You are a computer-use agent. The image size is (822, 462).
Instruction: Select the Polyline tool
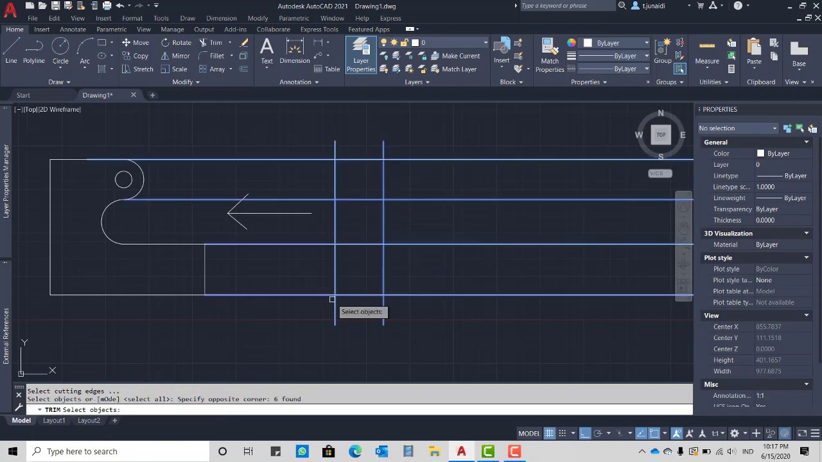click(34, 51)
